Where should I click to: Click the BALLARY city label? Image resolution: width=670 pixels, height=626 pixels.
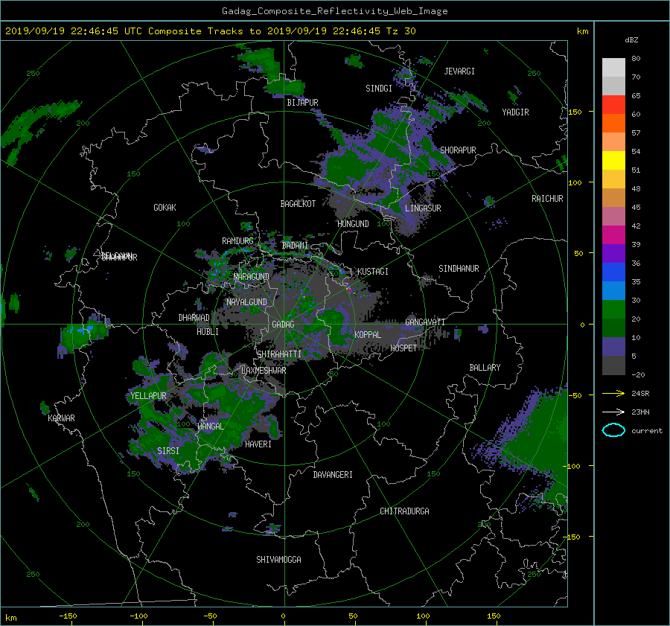click(485, 368)
